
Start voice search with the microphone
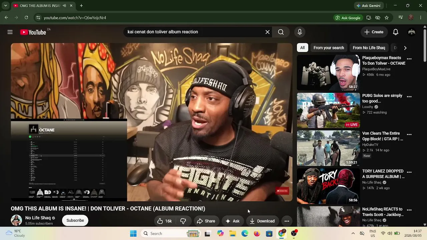click(x=300, y=32)
